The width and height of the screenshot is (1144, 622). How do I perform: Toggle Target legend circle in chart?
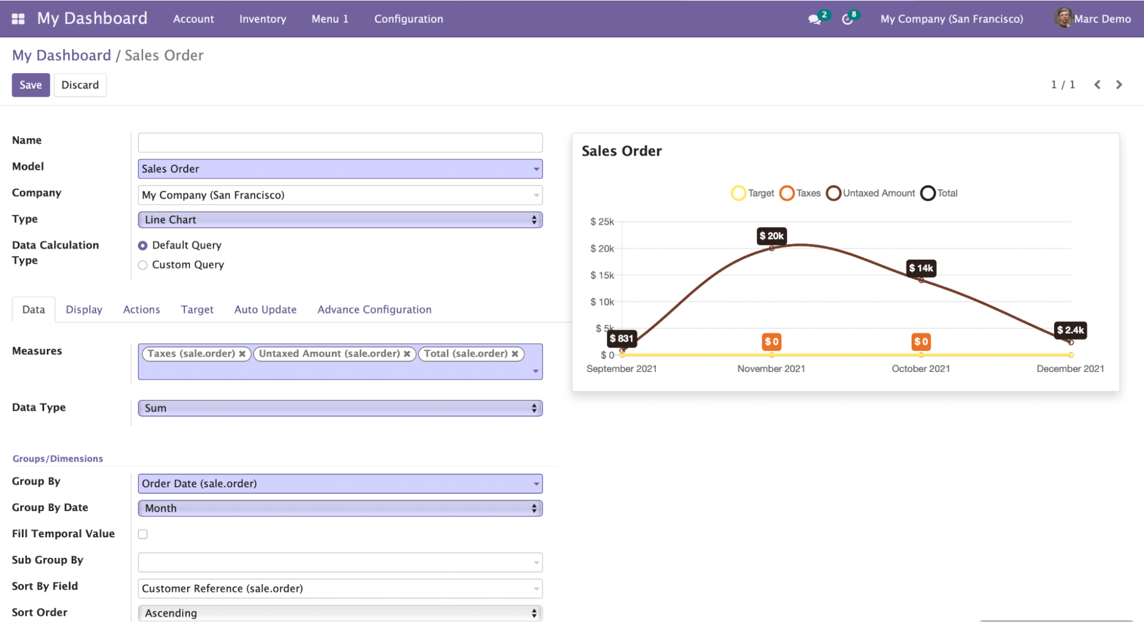point(738,193)
